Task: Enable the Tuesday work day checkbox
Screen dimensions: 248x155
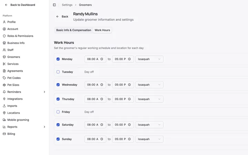Action: (58, 72)
